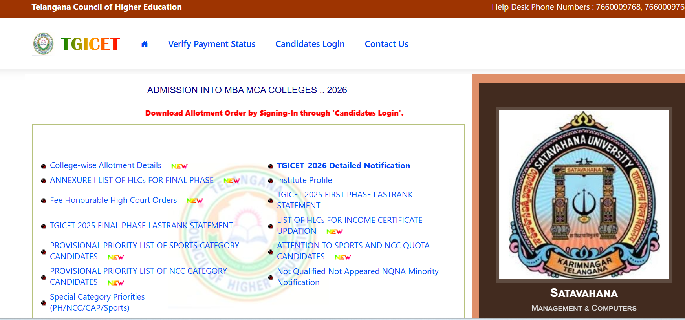
Task: Open the Candidates Login page
Action: [310, 44]
